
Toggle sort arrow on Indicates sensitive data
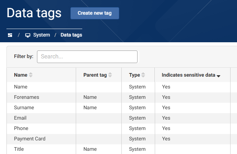[218, 76]
